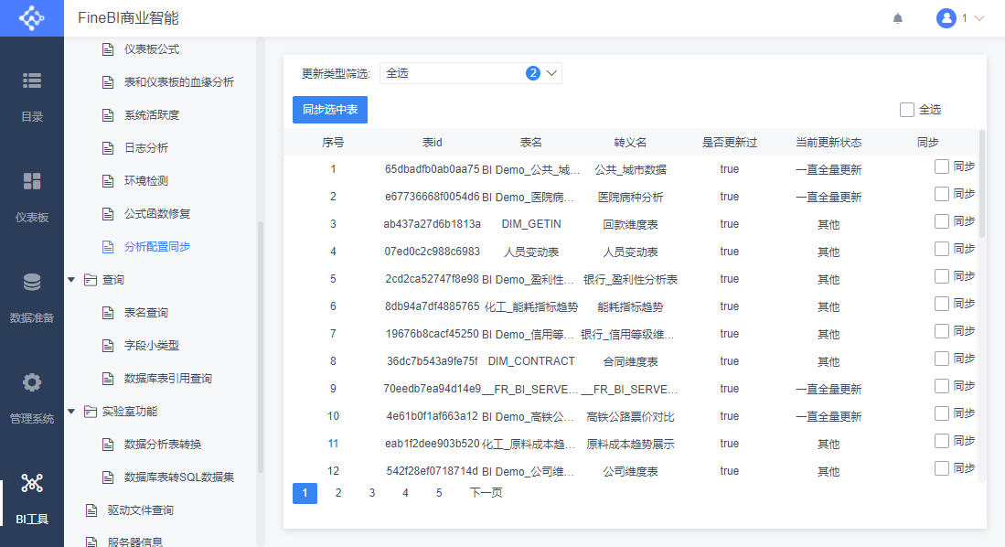Screen dimensions: 1005x547
Task: Click the document icon beside 环境检测
Action: coord(108,181)
